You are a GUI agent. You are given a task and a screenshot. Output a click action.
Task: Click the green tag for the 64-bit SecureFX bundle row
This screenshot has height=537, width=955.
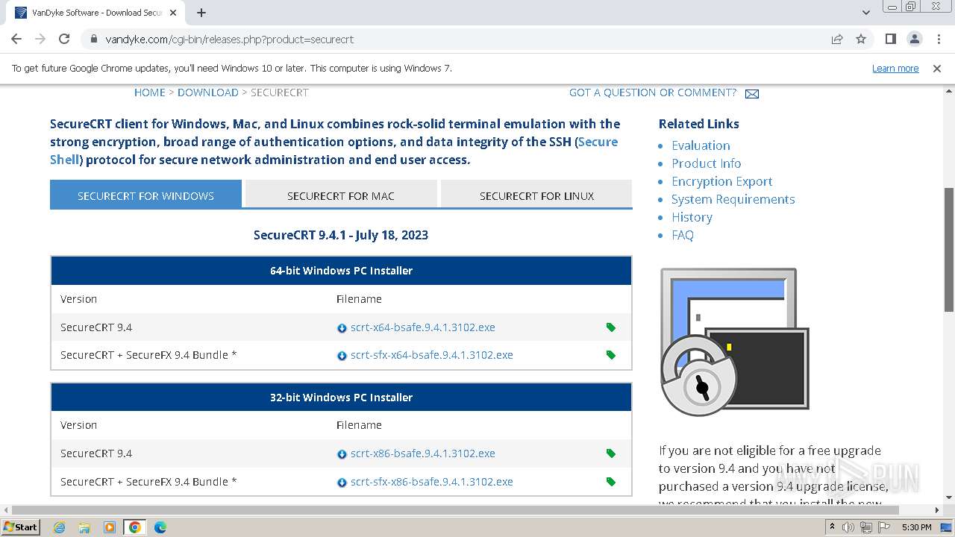[x=611, y=355]
